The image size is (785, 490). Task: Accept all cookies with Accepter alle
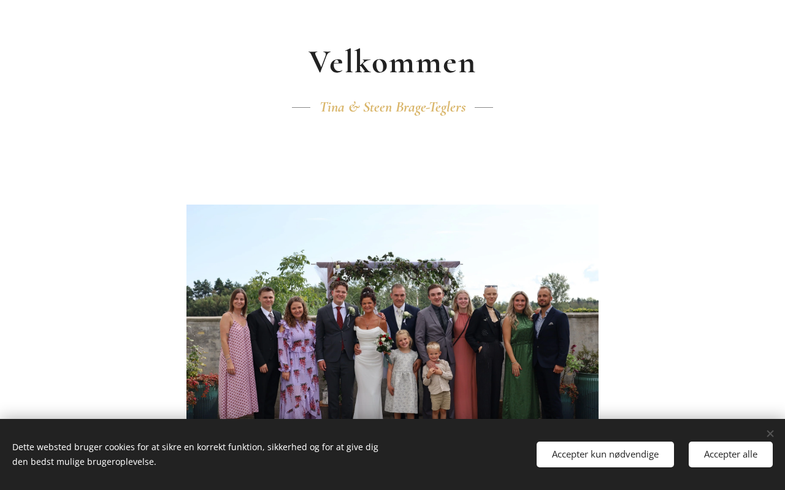(x=730, y=454)
